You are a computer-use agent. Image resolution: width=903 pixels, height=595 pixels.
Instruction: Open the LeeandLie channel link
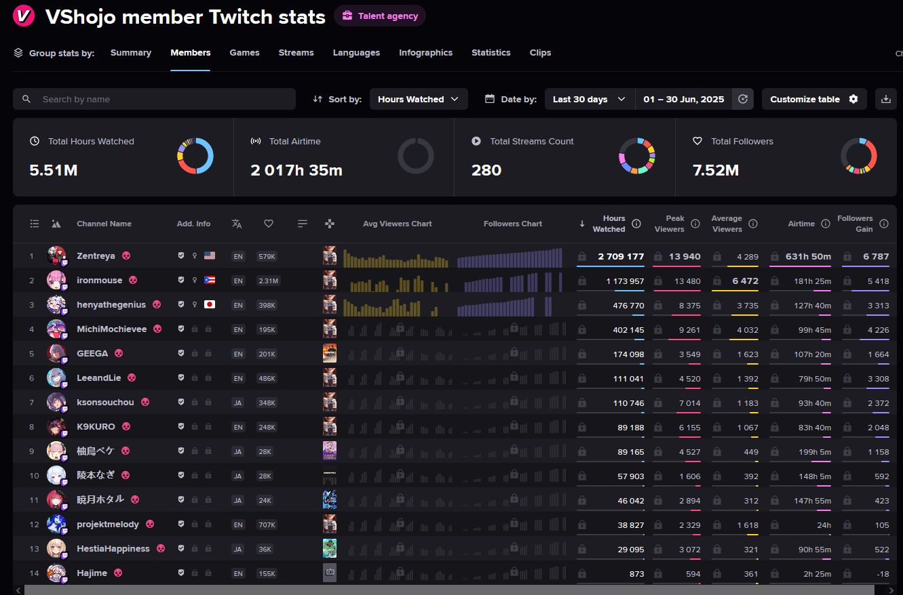pos(99,378)
